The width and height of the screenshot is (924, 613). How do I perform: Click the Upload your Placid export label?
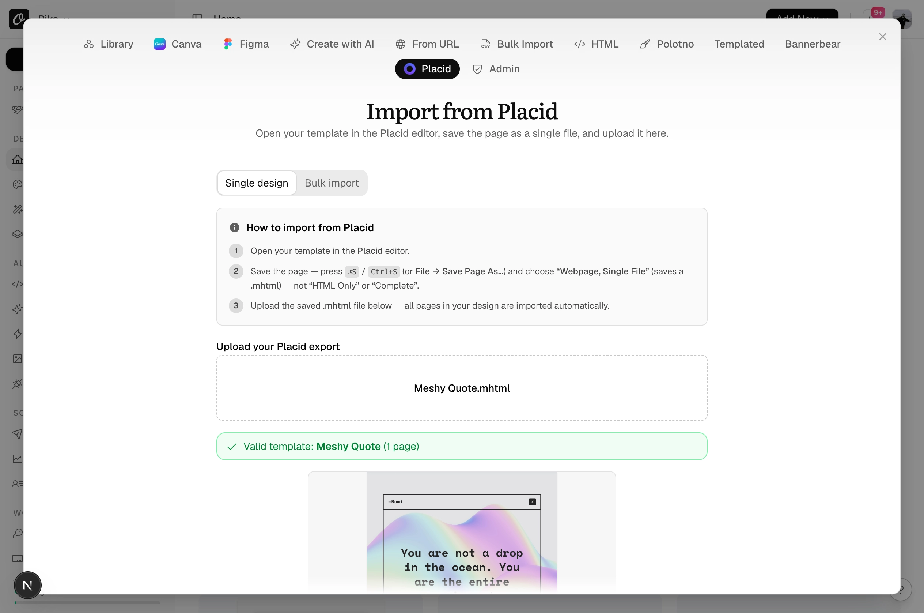(x=278, y=347)
